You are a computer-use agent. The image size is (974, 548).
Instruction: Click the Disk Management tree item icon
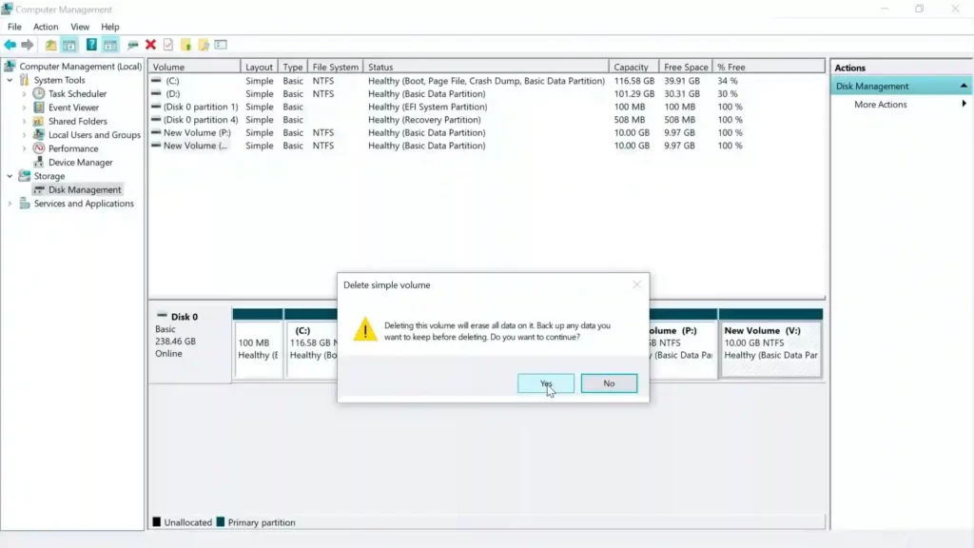click(x=38, y=189)
